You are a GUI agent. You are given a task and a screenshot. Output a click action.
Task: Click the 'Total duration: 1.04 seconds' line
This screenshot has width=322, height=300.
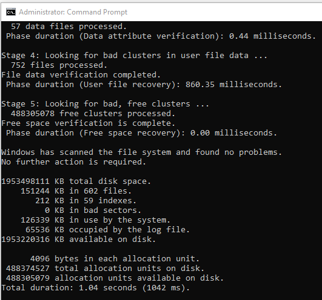point(96,288)
